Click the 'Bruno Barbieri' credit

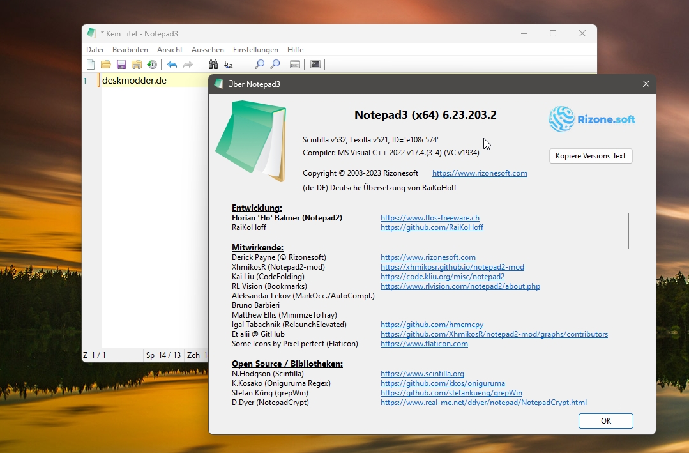click(x=255, y=305)
